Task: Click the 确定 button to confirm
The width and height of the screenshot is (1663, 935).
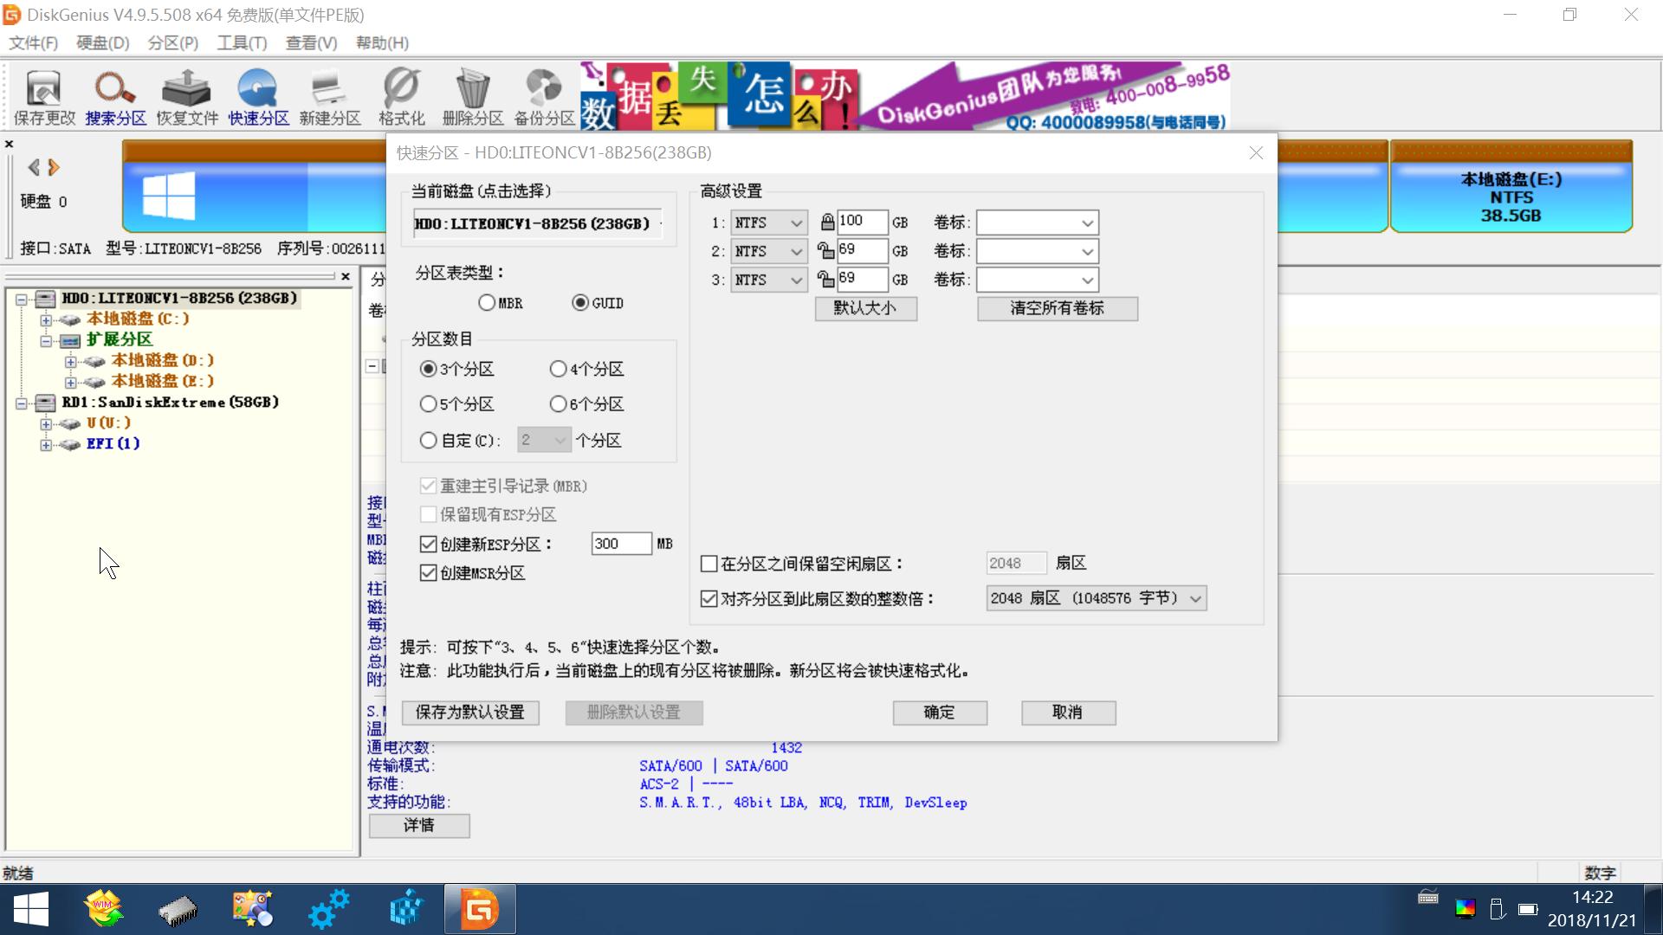Action: 940,713
